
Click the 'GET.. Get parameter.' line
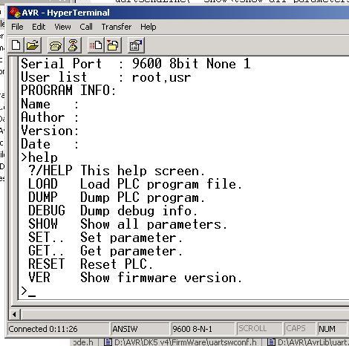coord(105,251)
